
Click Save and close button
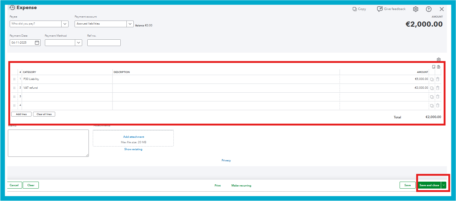click(429, 185)
